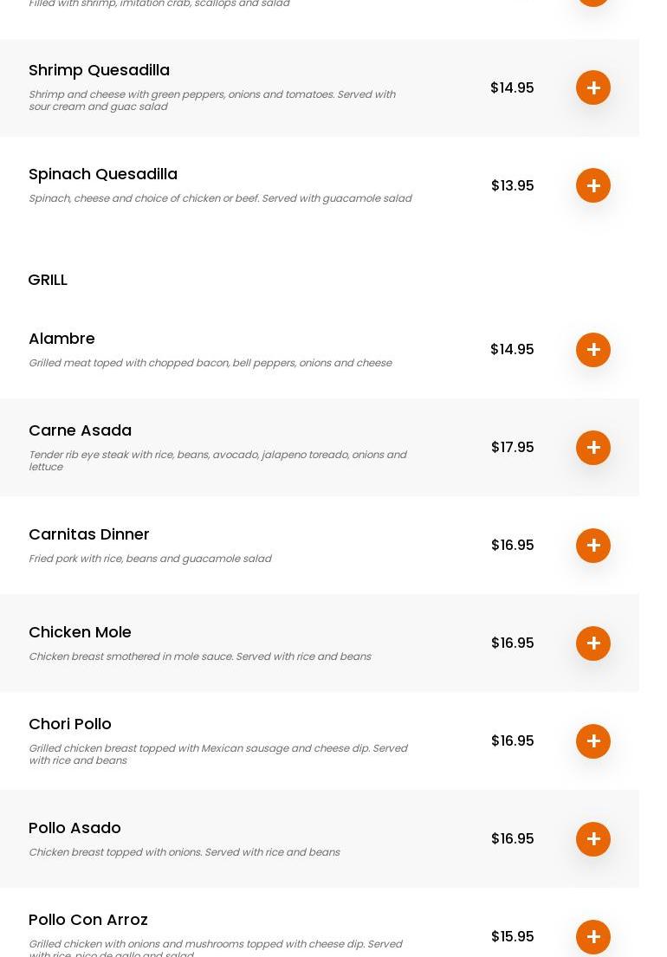This screenshot has height=957, width=667.
Task: Open the Chori Pollo item title
Action: (x=70, y=724)
